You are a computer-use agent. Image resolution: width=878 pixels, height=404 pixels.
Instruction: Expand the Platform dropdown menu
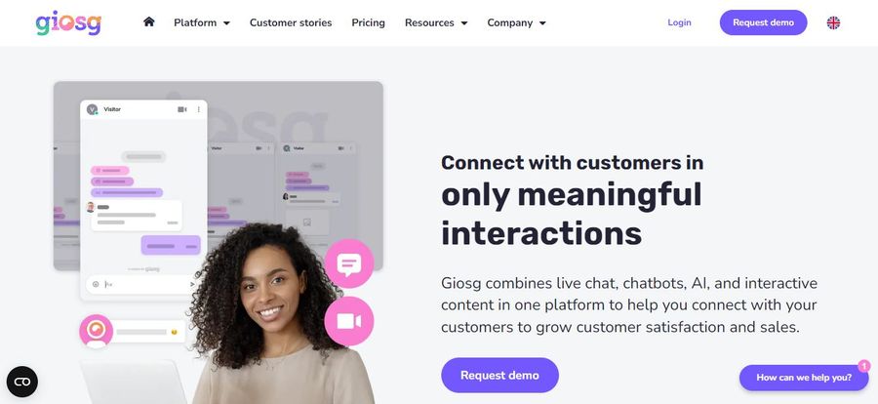[202, 23]
